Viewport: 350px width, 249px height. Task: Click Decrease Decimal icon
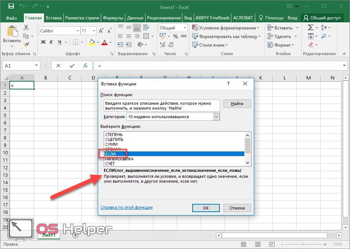171,45
